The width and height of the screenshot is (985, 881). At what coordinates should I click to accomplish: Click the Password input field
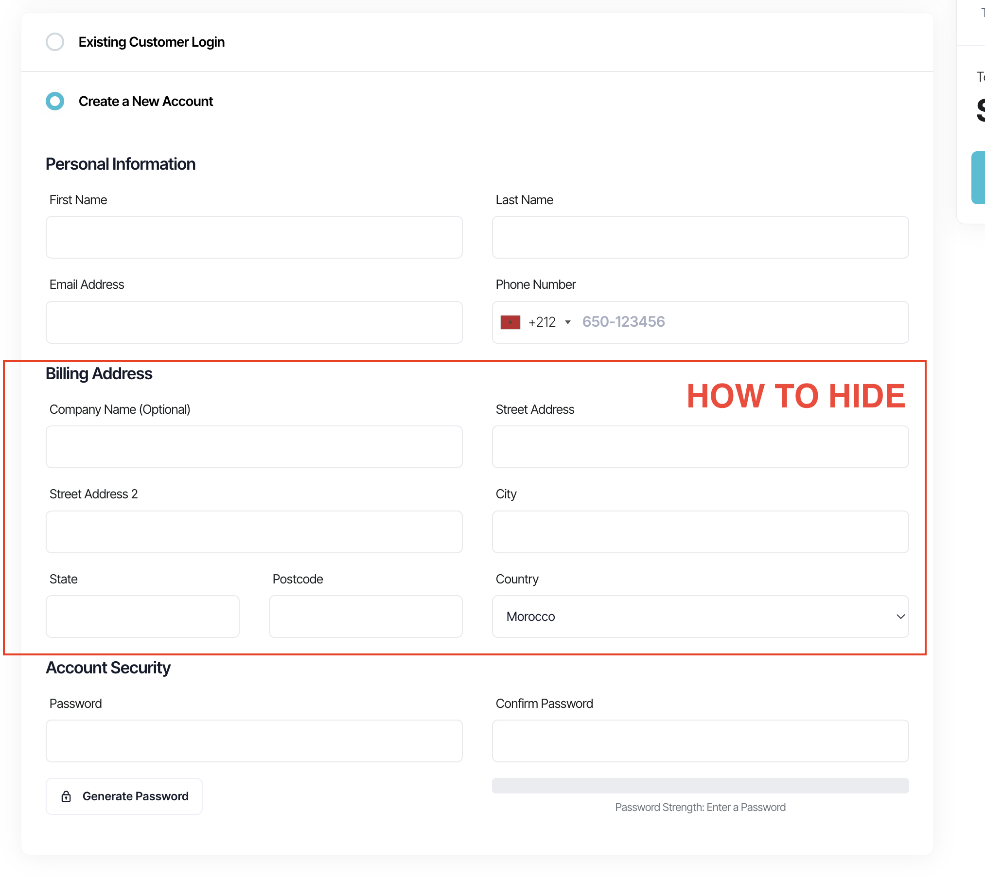tap(254, 741)
